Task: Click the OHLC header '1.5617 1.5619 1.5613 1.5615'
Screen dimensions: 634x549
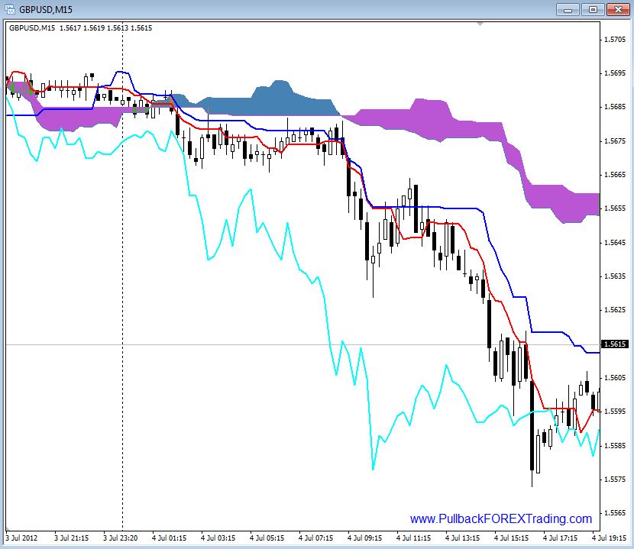Action: coord(106,28)
